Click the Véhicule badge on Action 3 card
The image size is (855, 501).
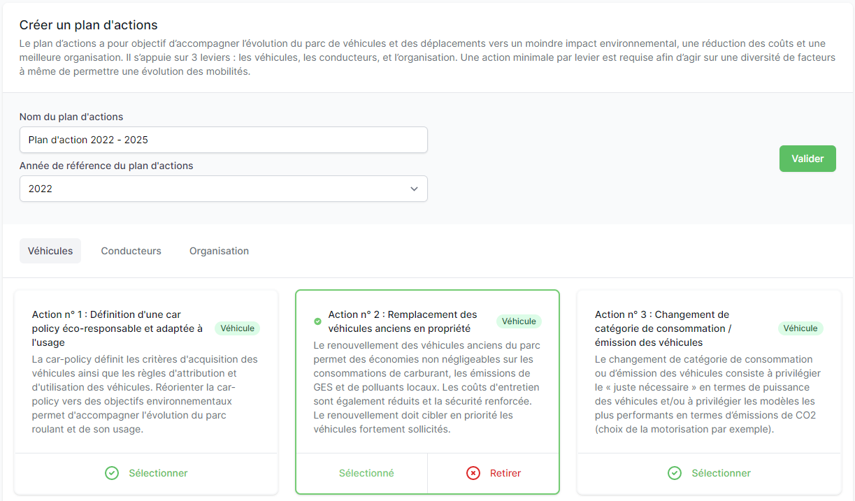coord(800,328)
